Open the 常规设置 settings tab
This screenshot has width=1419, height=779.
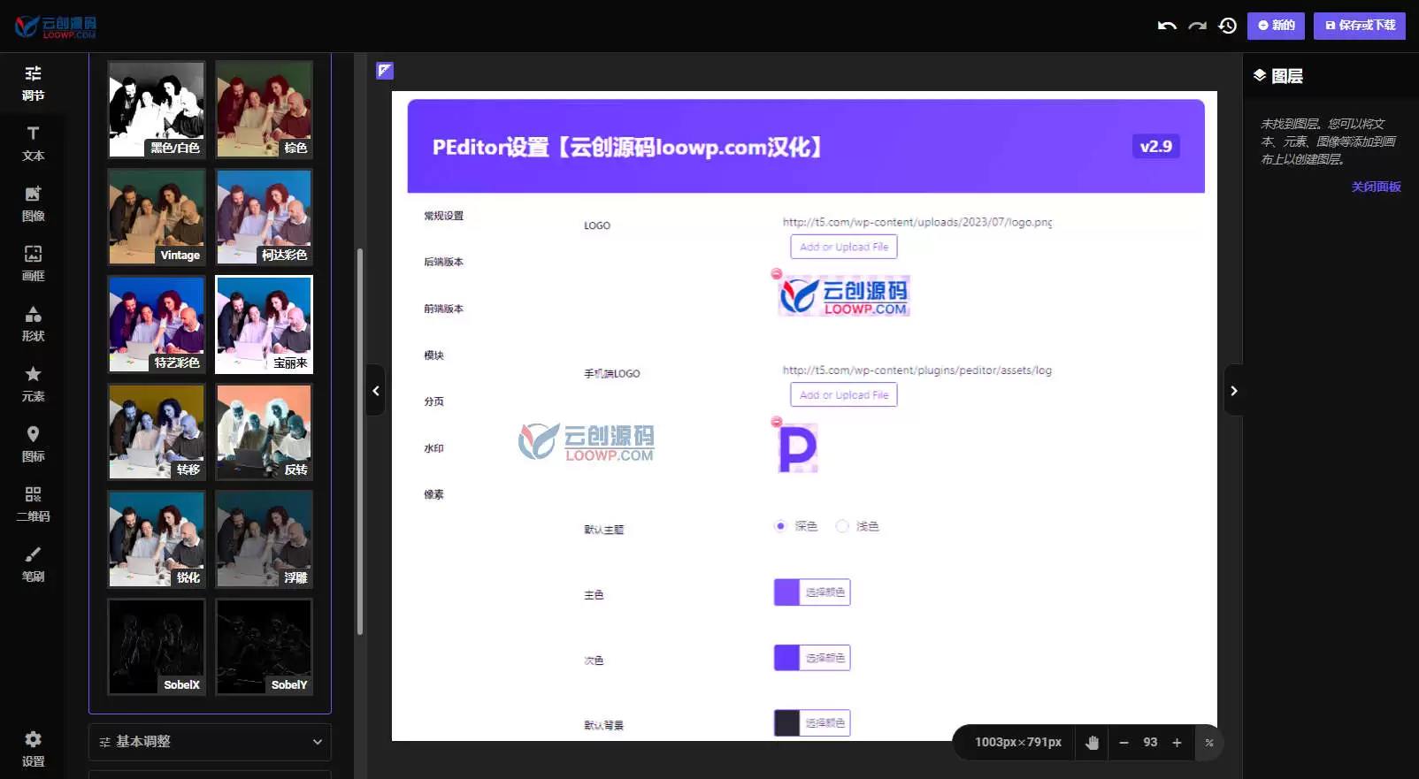(x=443, y=216)
